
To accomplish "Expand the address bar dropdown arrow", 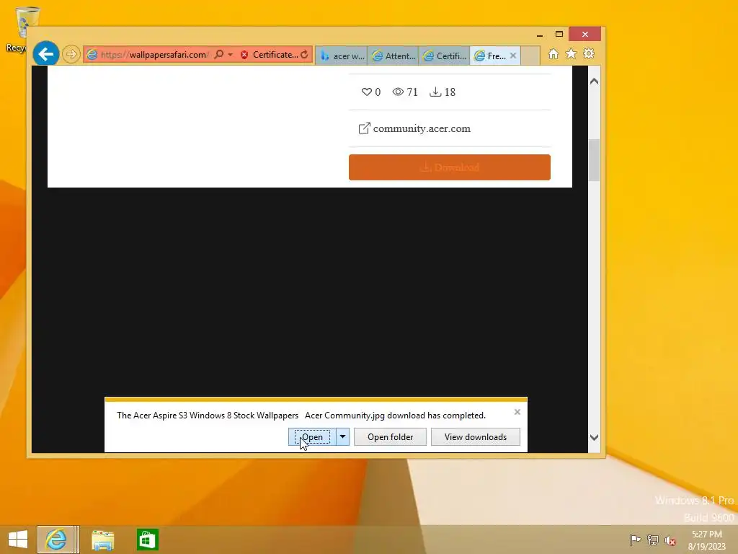I will [230, 55].
